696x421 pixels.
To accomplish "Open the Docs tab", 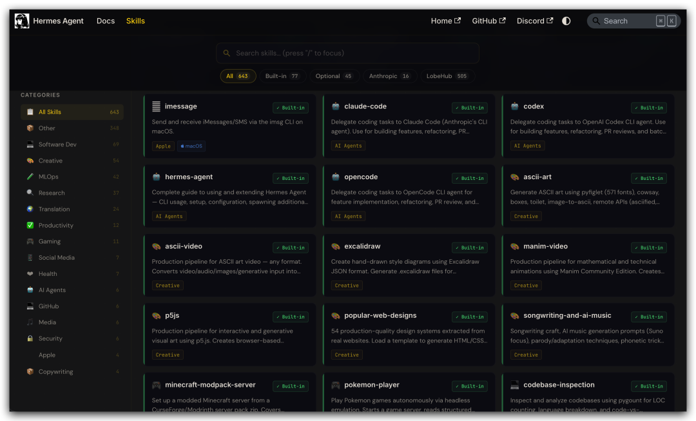I will [106, 21].
